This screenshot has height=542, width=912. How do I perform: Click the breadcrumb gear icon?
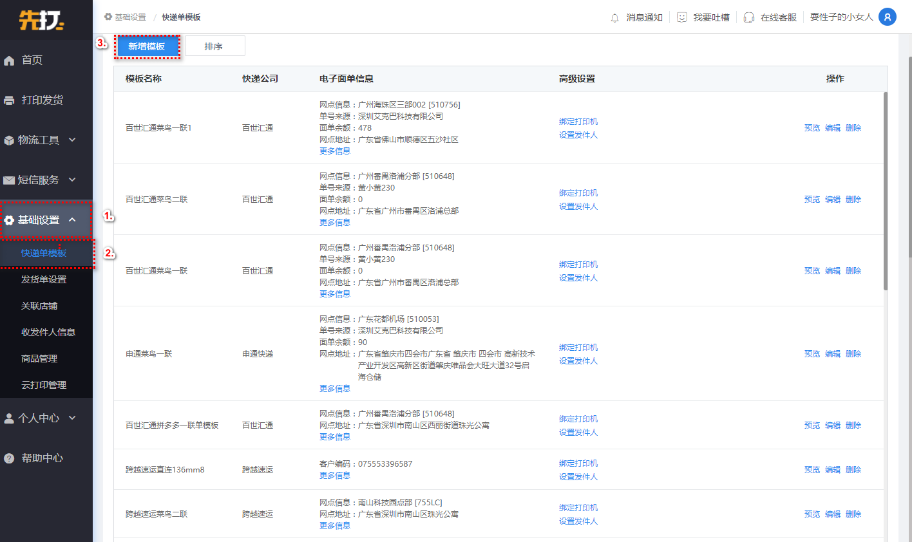(108, 17)
